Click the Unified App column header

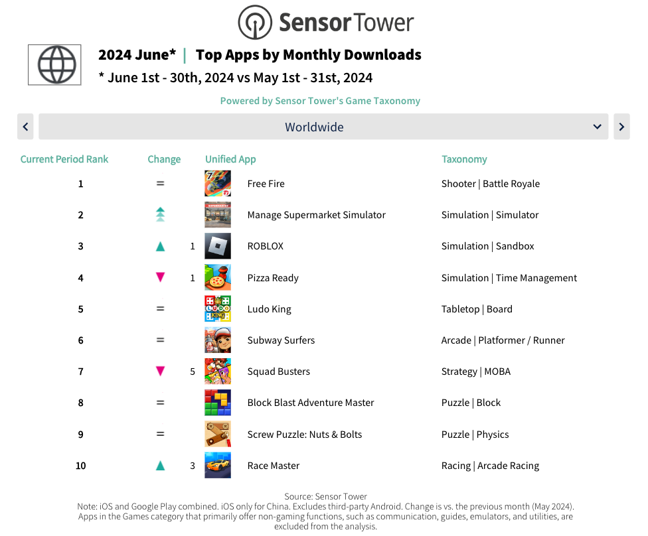point(230,159)
